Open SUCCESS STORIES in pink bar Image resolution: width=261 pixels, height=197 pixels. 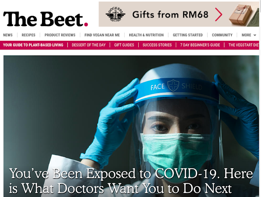(x=157, y=45)
